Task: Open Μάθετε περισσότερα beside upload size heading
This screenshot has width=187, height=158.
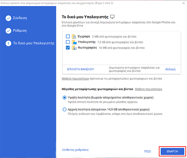Action: (148, 89)
